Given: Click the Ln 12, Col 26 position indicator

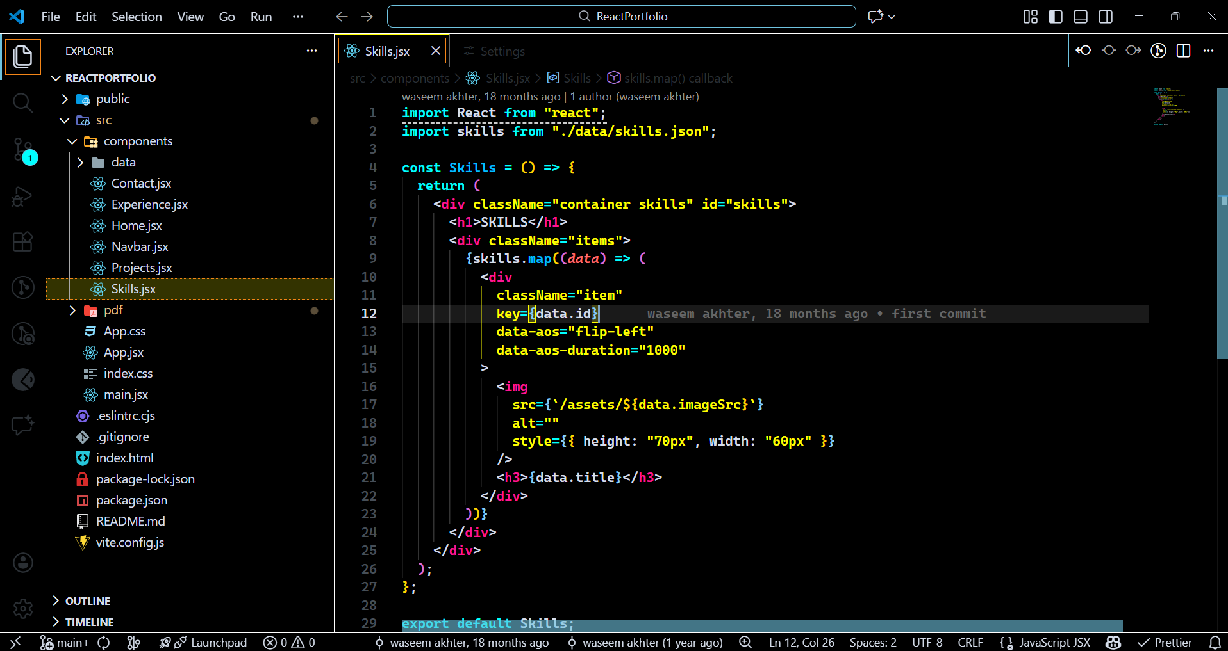Looking at the screenshot, I should [802, 642].
